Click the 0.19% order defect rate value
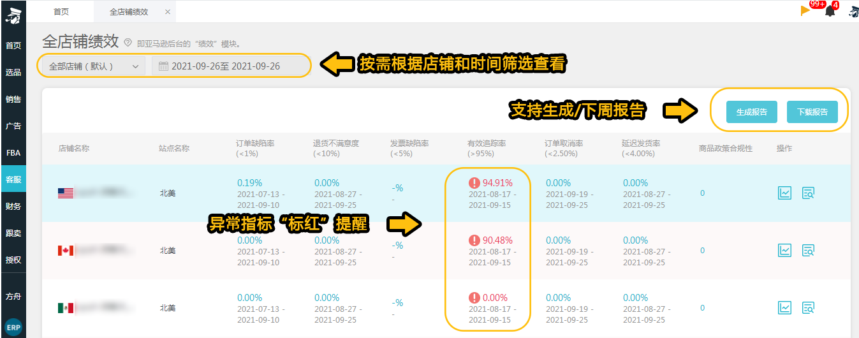 tap(249, 183)
